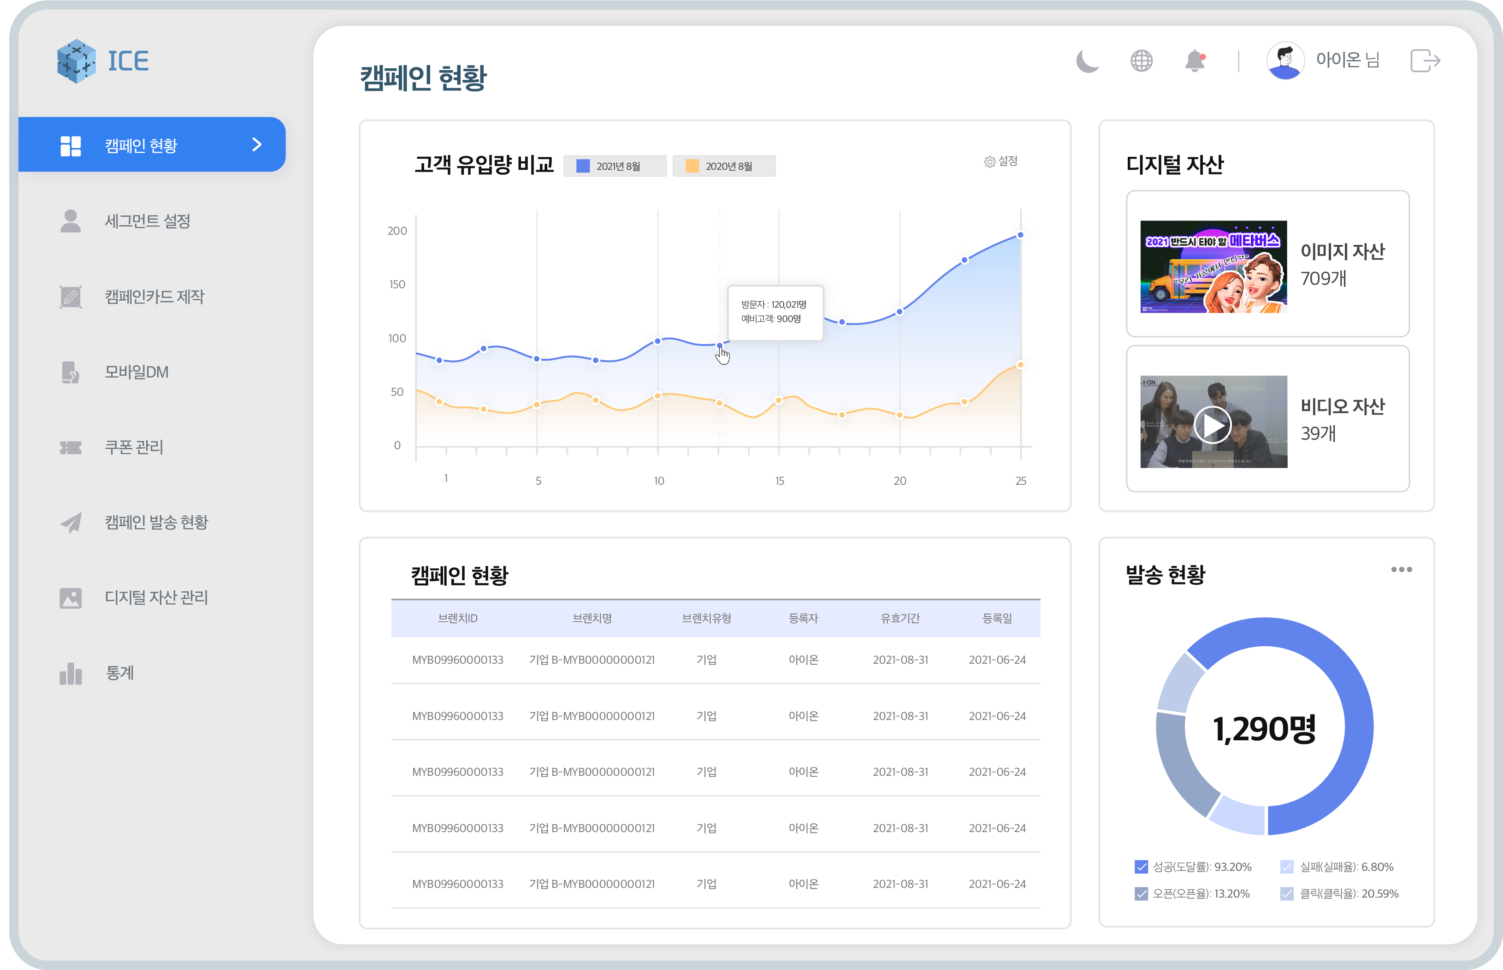The height and width of the screenshot is (970, 1503).
Task: Click the logout icon
Action: (1425, 61)
